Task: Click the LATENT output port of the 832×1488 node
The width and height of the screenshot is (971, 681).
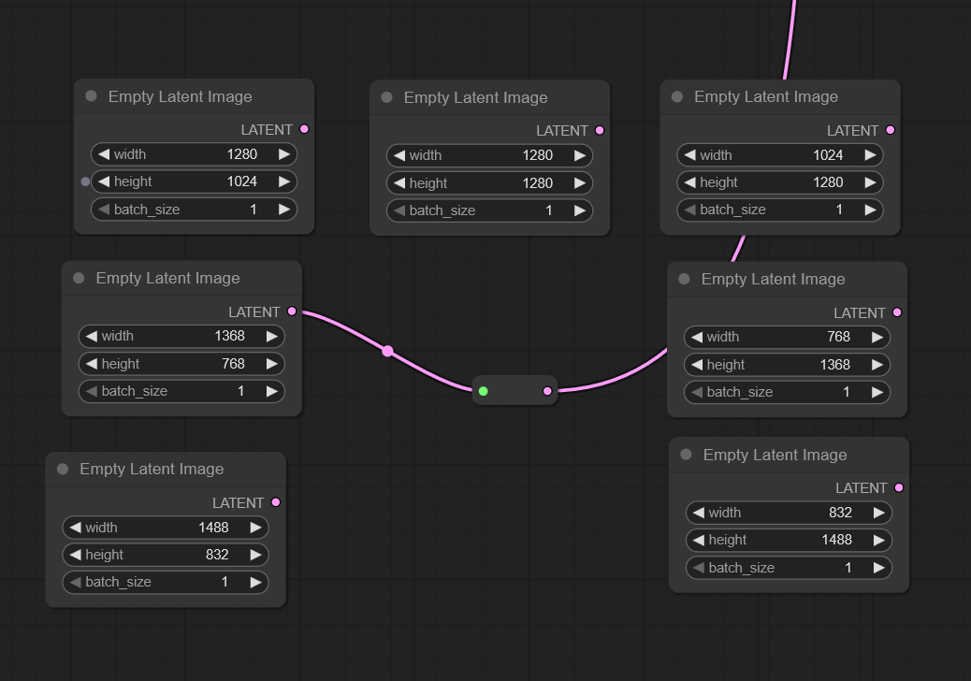Action: 899,488
